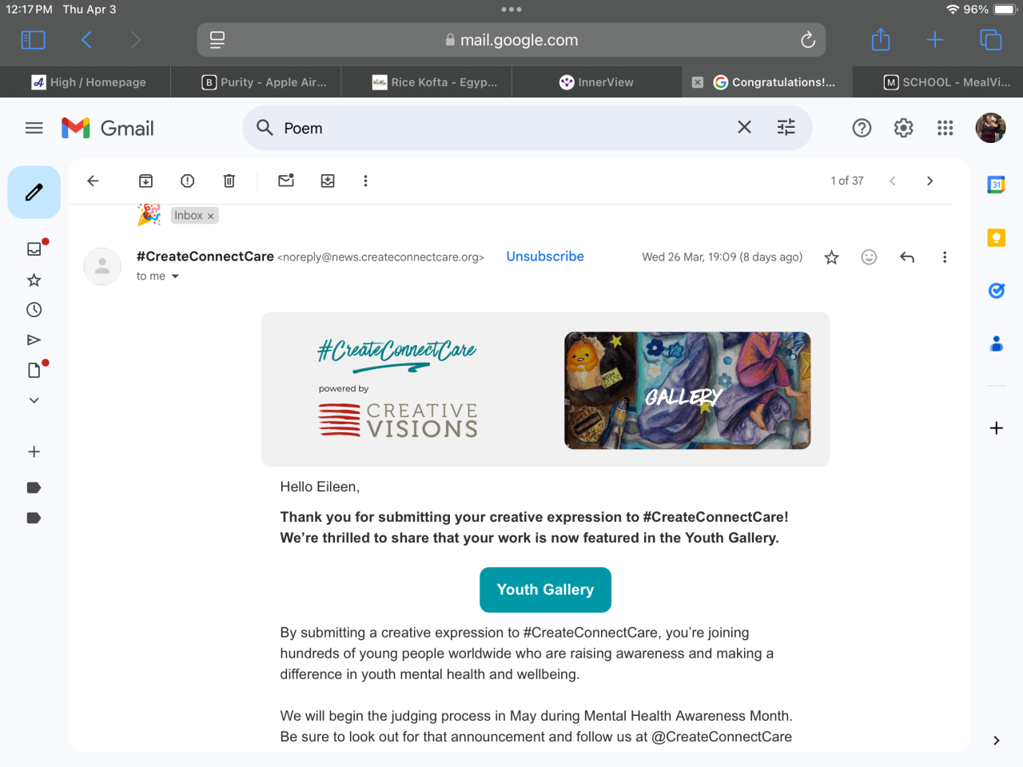The image size is (1023, 767).
Task: Remove the Inbox label from email
Action: [210, 216]
